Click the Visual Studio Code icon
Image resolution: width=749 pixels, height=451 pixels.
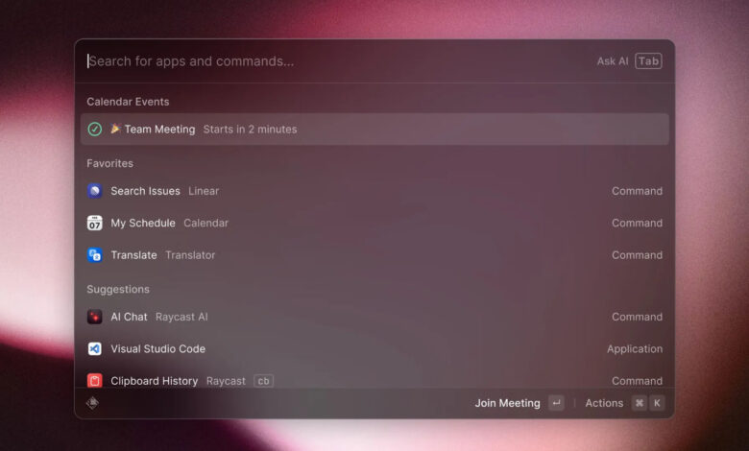coord(94,349)
